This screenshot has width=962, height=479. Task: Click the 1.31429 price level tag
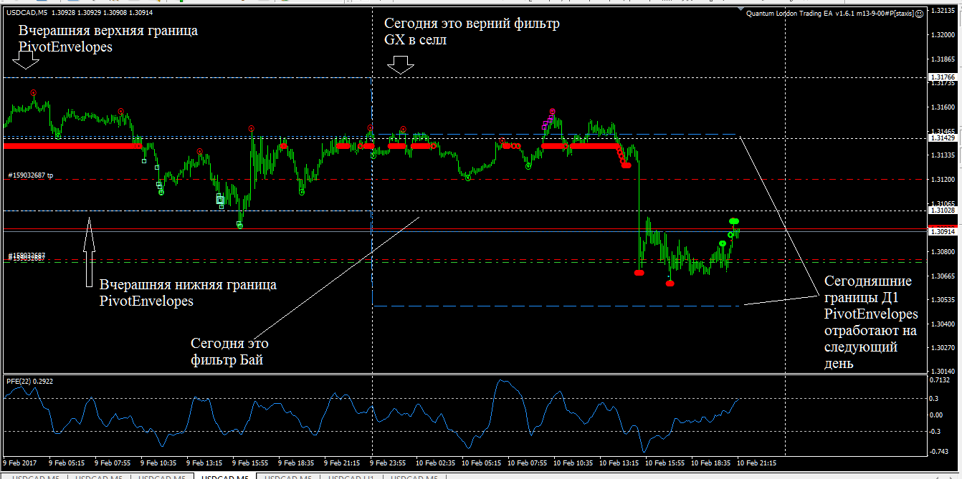coord(941,137)
